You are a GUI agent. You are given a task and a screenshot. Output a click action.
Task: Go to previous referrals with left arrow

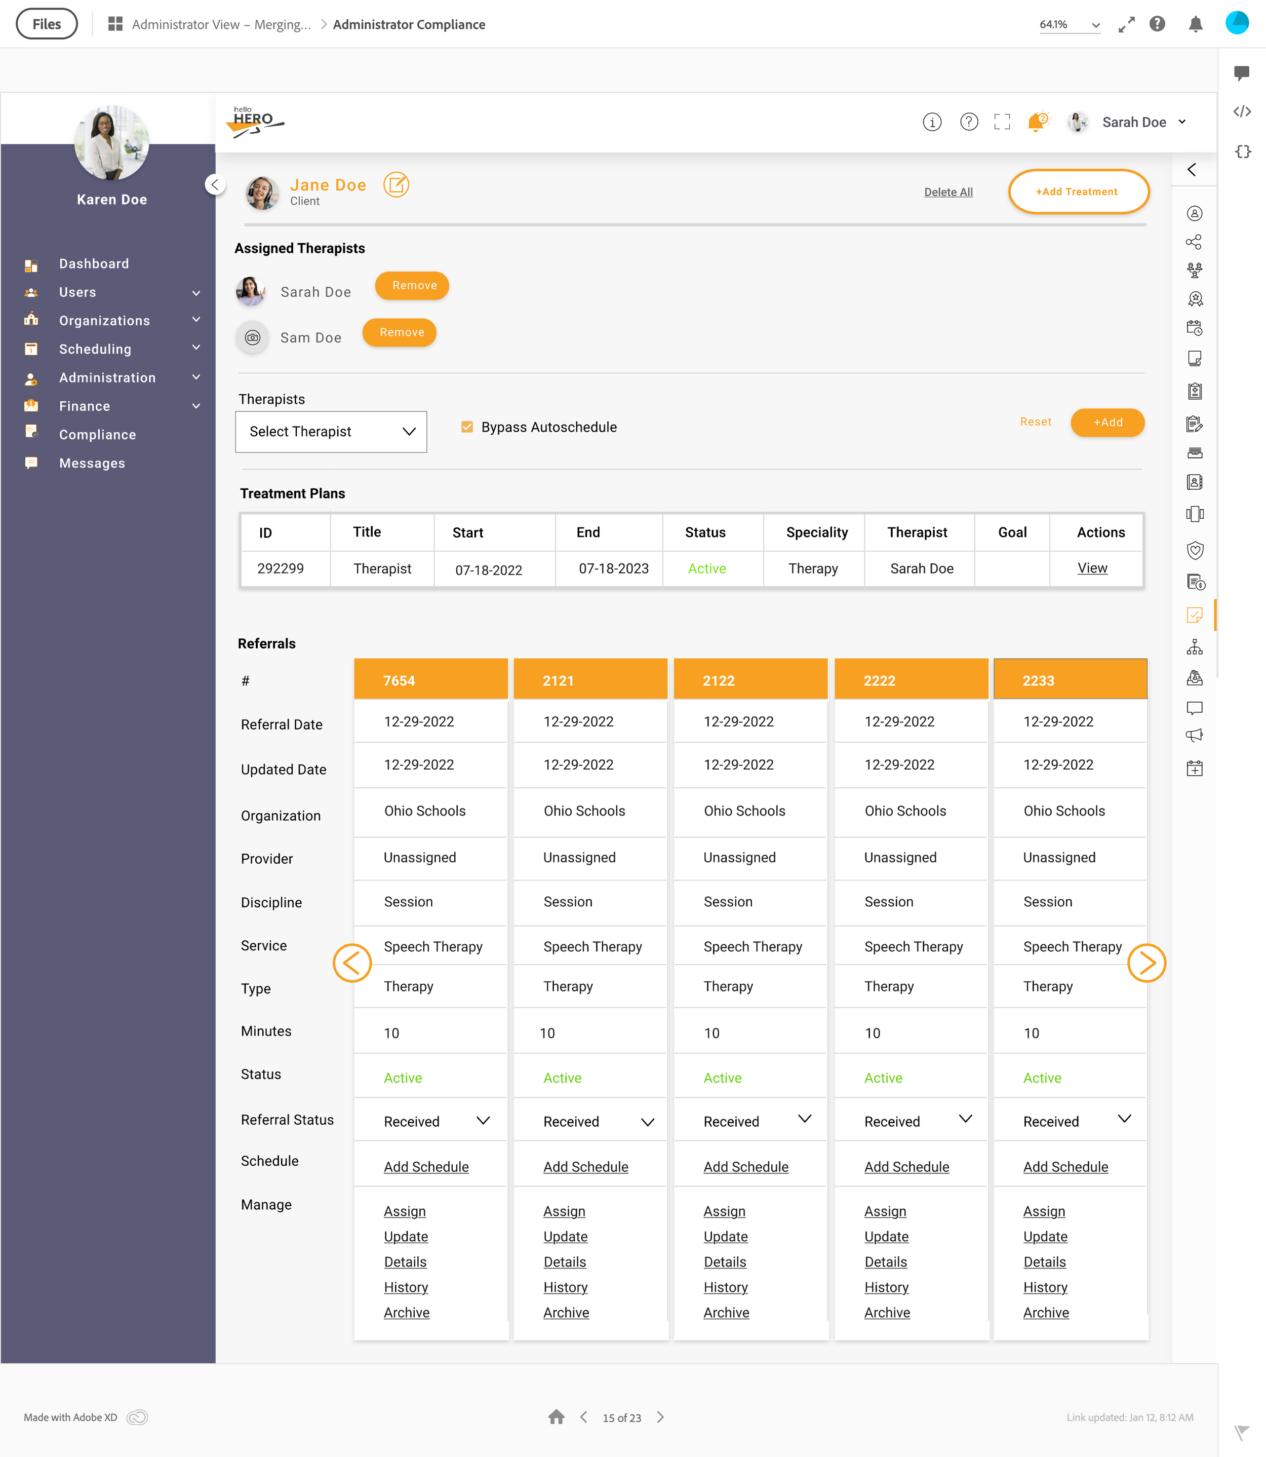click(x=352, y=963)
